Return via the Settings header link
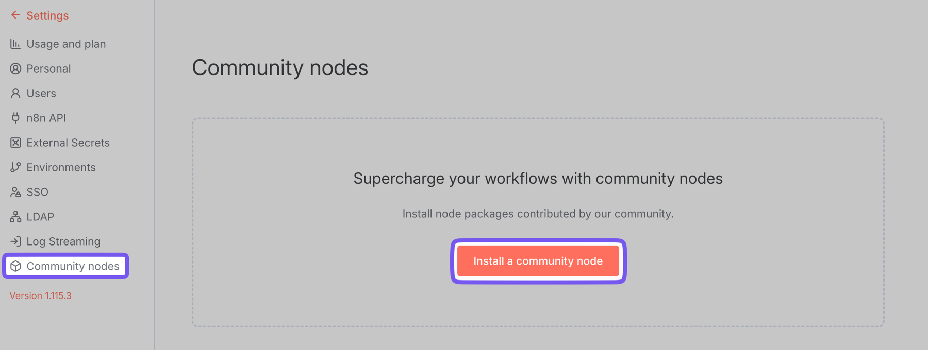This screenshot has height=350, width=928. tap(47, 15)
